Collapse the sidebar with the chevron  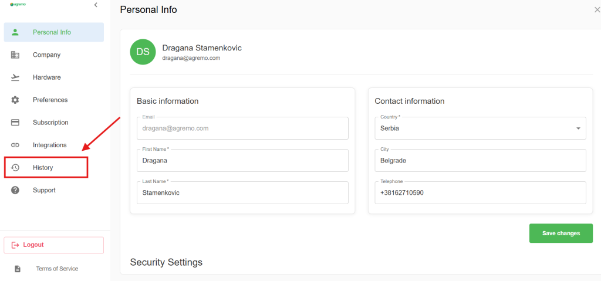point(96,5)
